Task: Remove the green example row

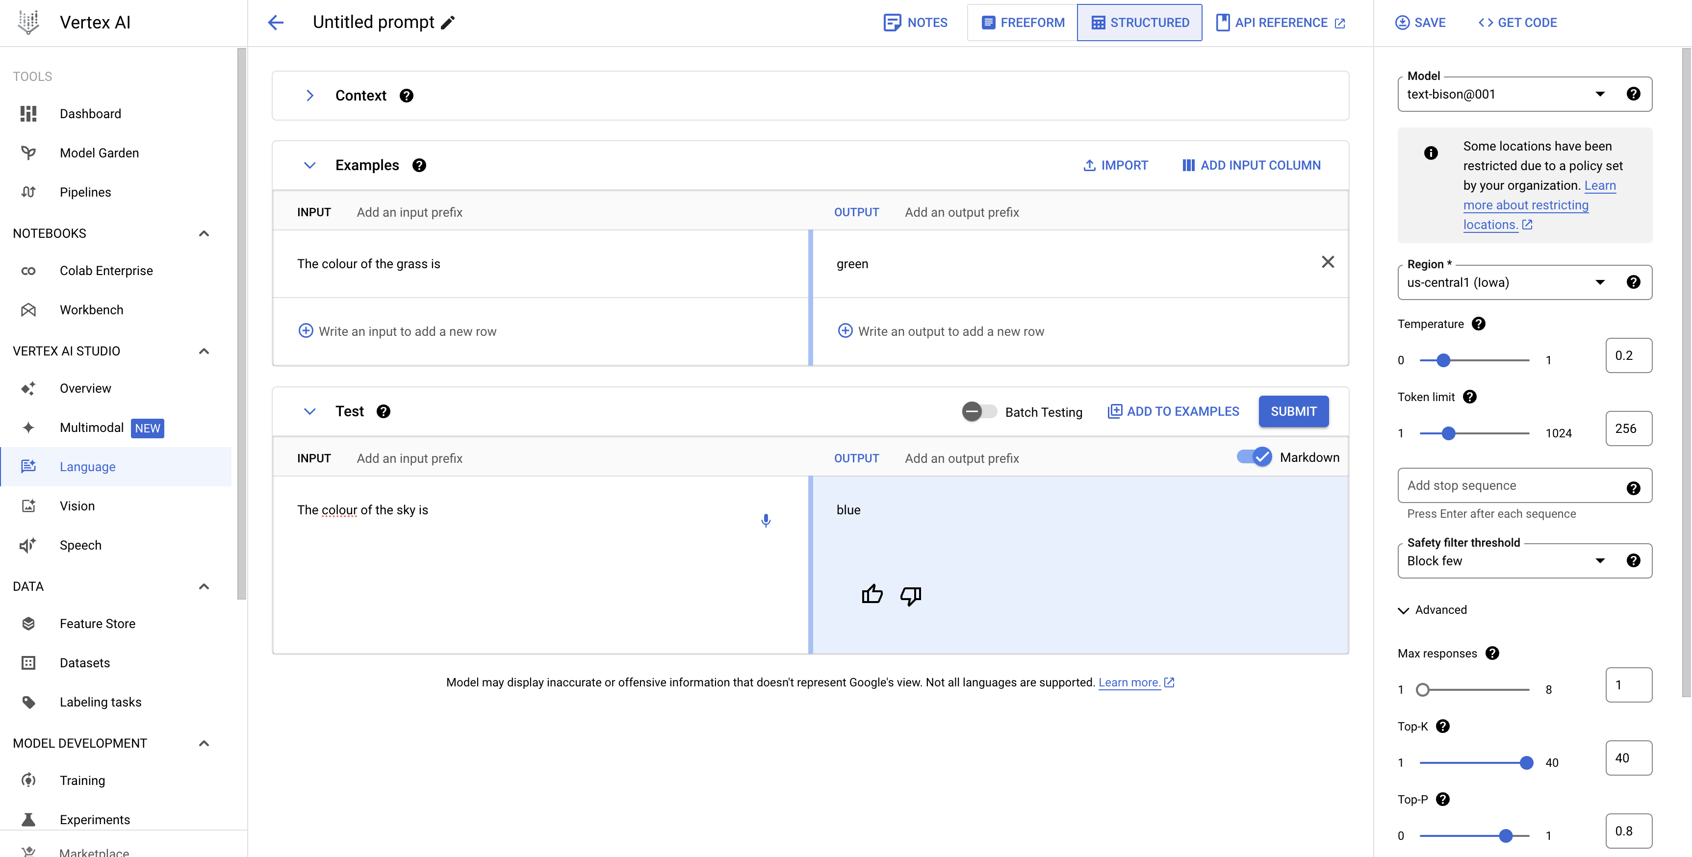Action: [1327, 262]
